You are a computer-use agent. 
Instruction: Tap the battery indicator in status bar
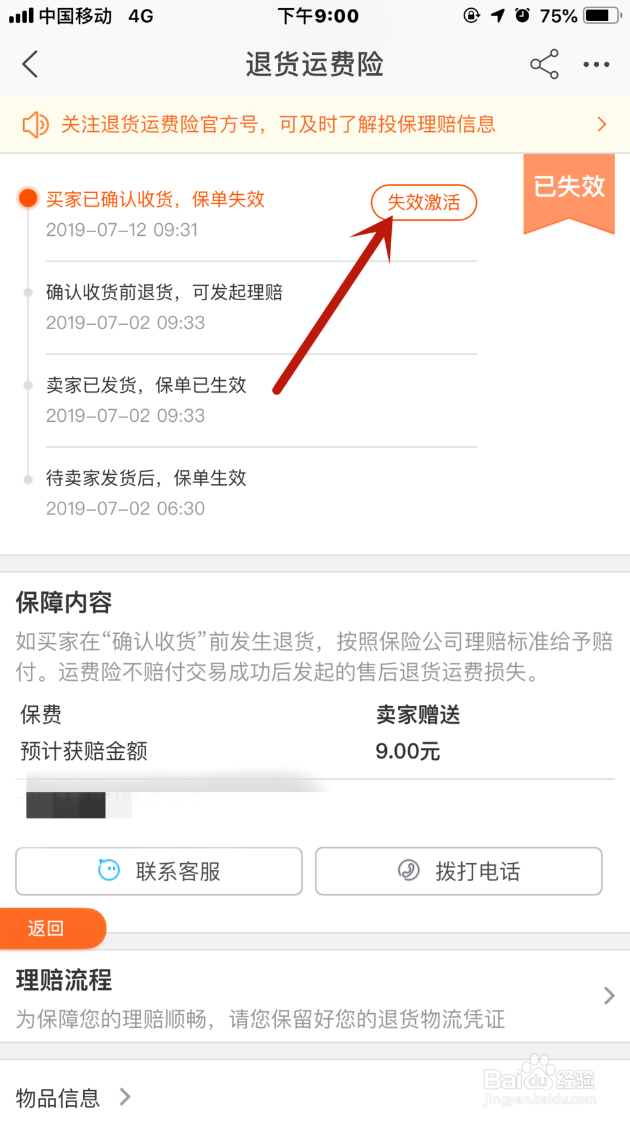point(602,16)
